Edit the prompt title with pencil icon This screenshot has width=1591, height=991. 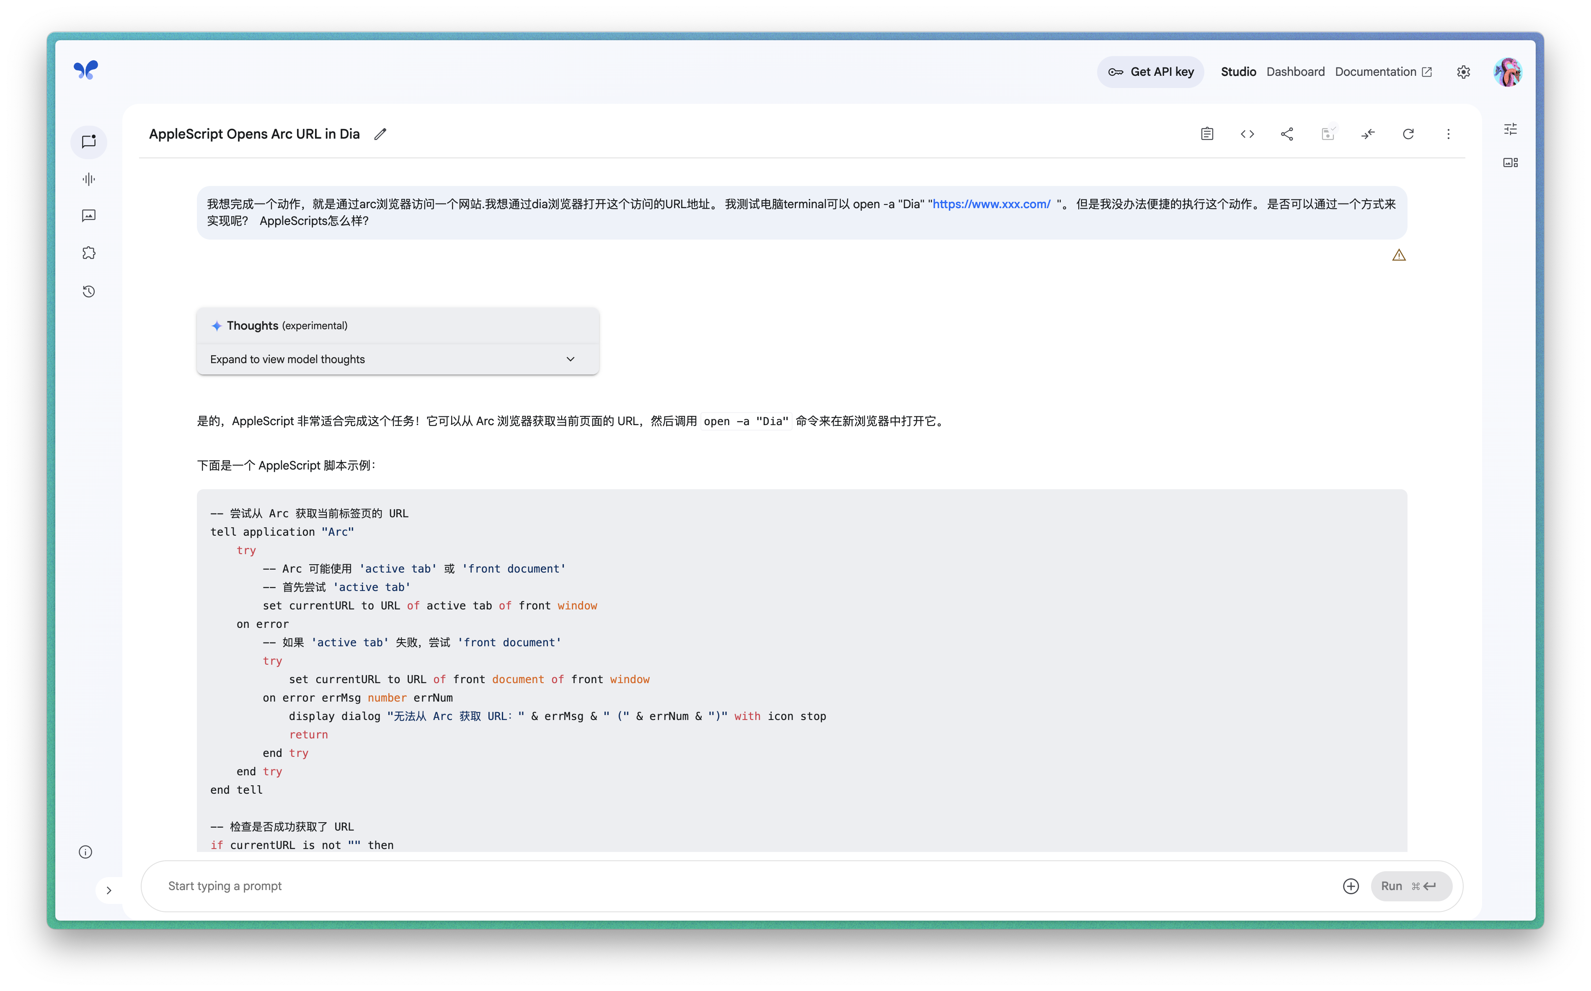tap(380, 134)
